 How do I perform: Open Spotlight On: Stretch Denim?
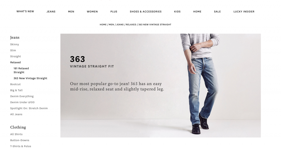pos(29,108)
